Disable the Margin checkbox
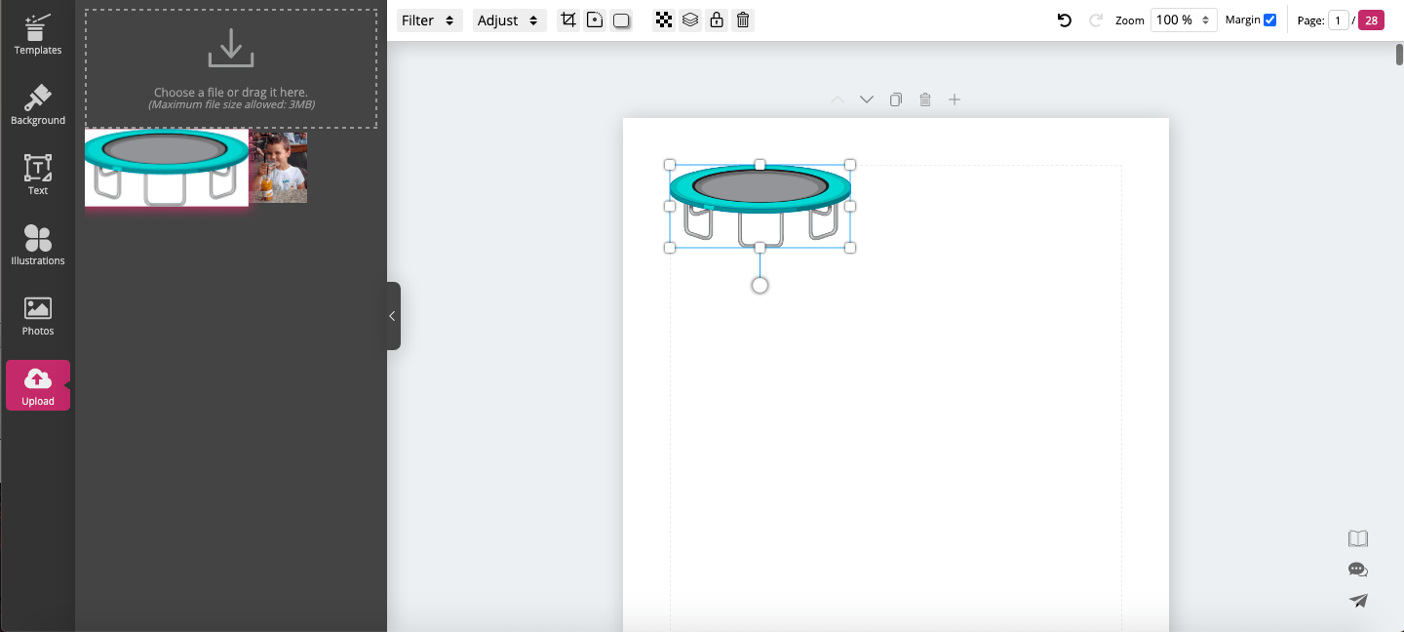The width and height of the screenshot is (1404, 632). 1269,19
